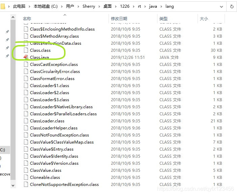
Task: Click the navigation pane scrollbar track
Action: [13, 100]
